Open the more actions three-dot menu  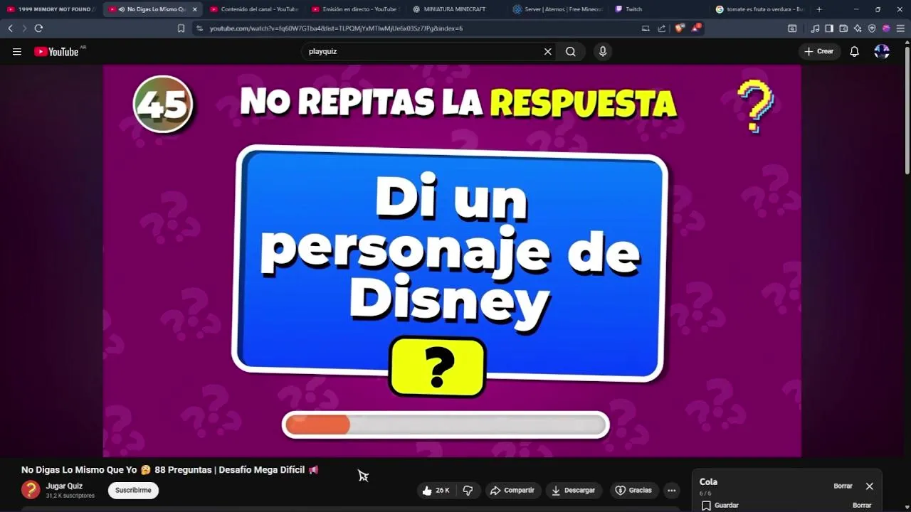(x=671, y=490)
